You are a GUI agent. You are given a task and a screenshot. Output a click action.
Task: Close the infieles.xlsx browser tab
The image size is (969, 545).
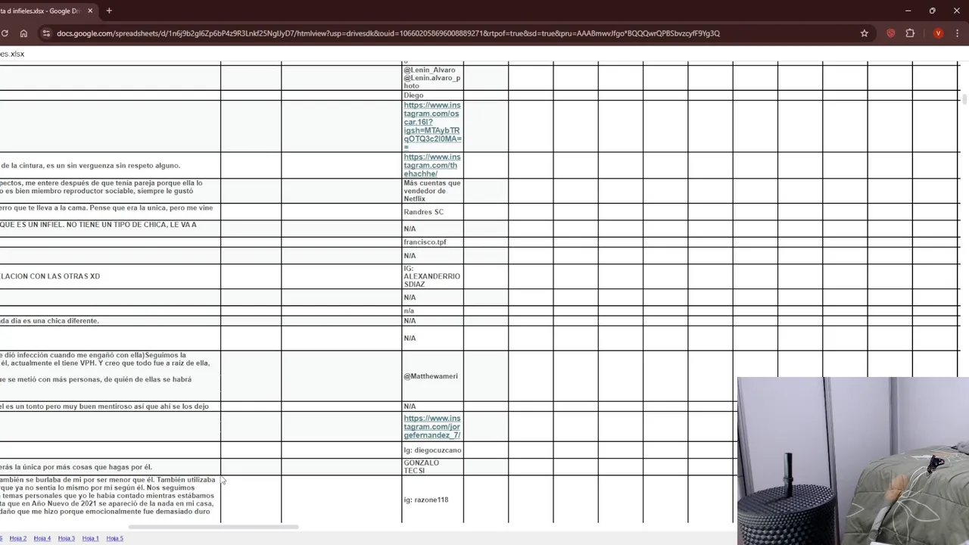[x=90, y=11]
